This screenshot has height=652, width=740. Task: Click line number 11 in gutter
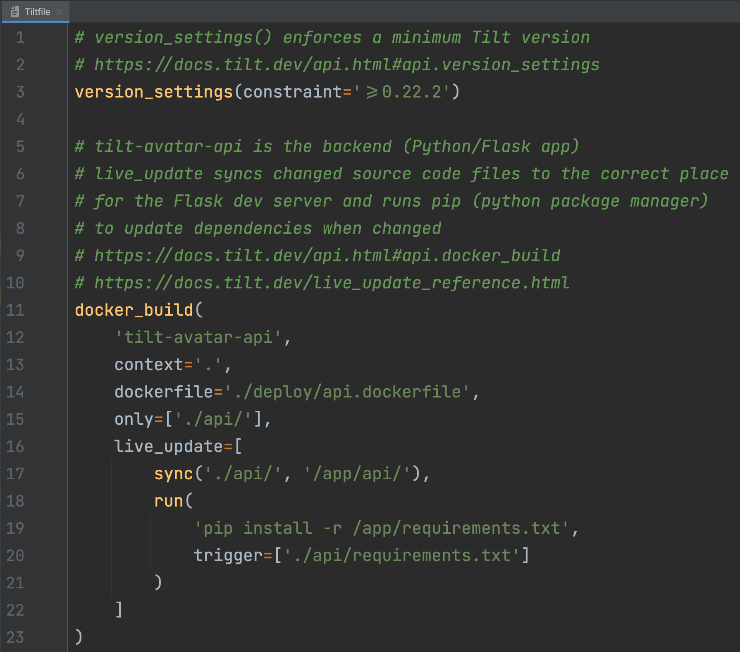pos(15,310)
